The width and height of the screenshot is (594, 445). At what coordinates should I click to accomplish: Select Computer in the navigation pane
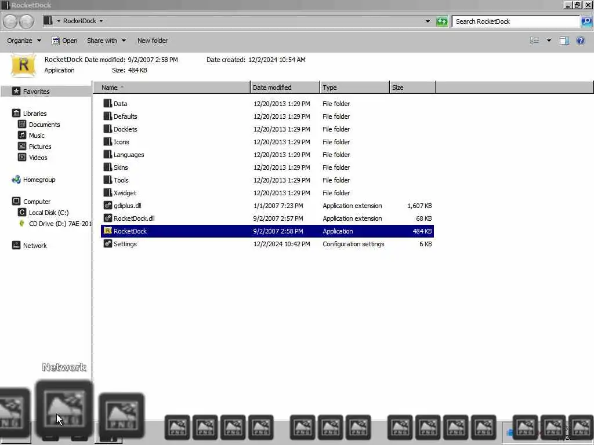[37, 202]
